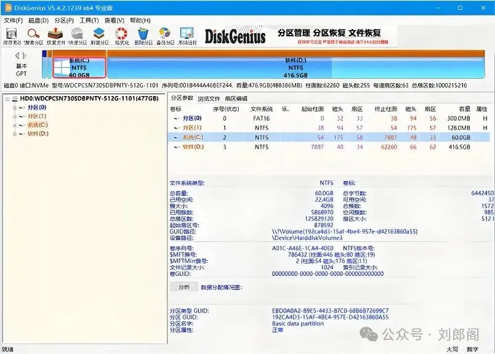This screenshot has height=354, width=495.
Task: Click the 属性 column header
Action: coord(481,109)
